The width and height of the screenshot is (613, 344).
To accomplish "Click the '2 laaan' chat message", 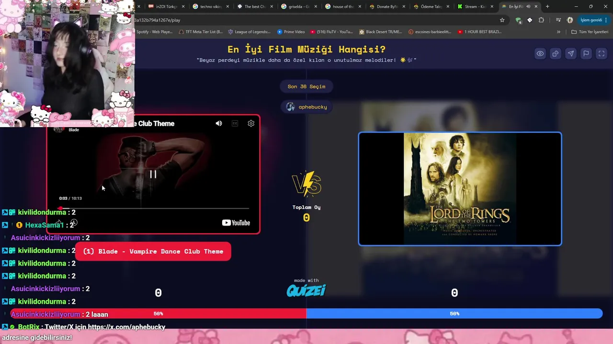I will click(97, 314).
